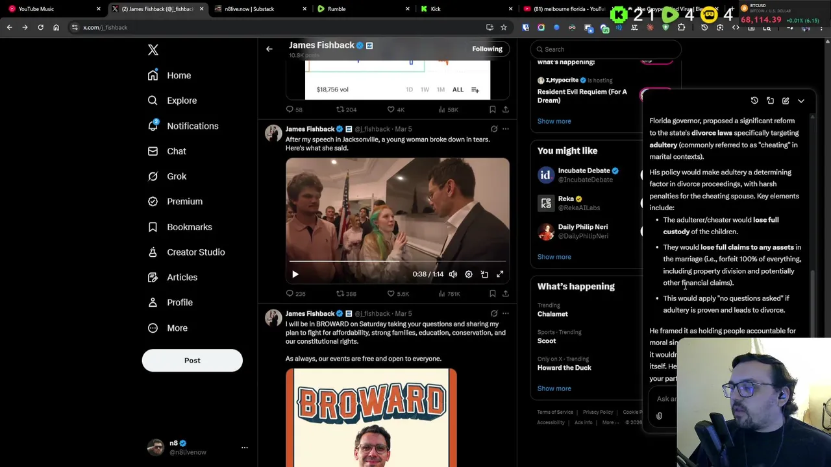The height and width of the screenshot is (467, 831).
Task: Reply to the post with 58 replies
Action: pos(294,110)
